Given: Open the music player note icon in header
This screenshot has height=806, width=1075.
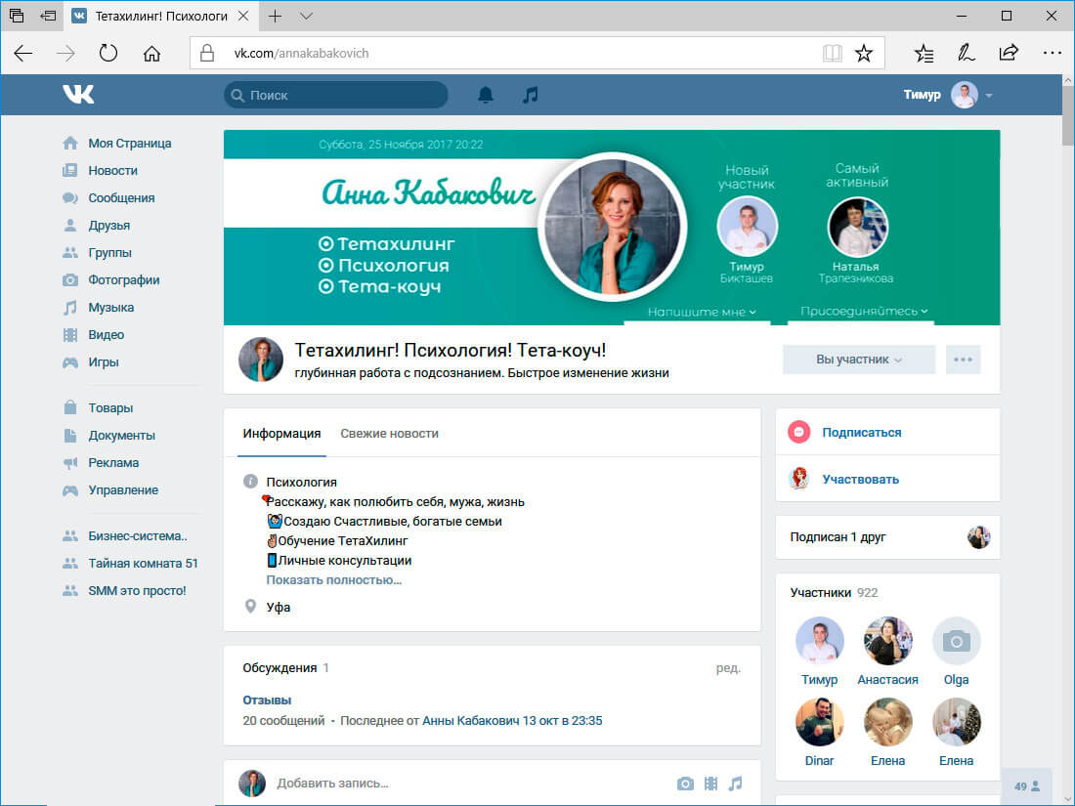Looking at the screenshot, I should pyautogui.click(x=530, y=95).
